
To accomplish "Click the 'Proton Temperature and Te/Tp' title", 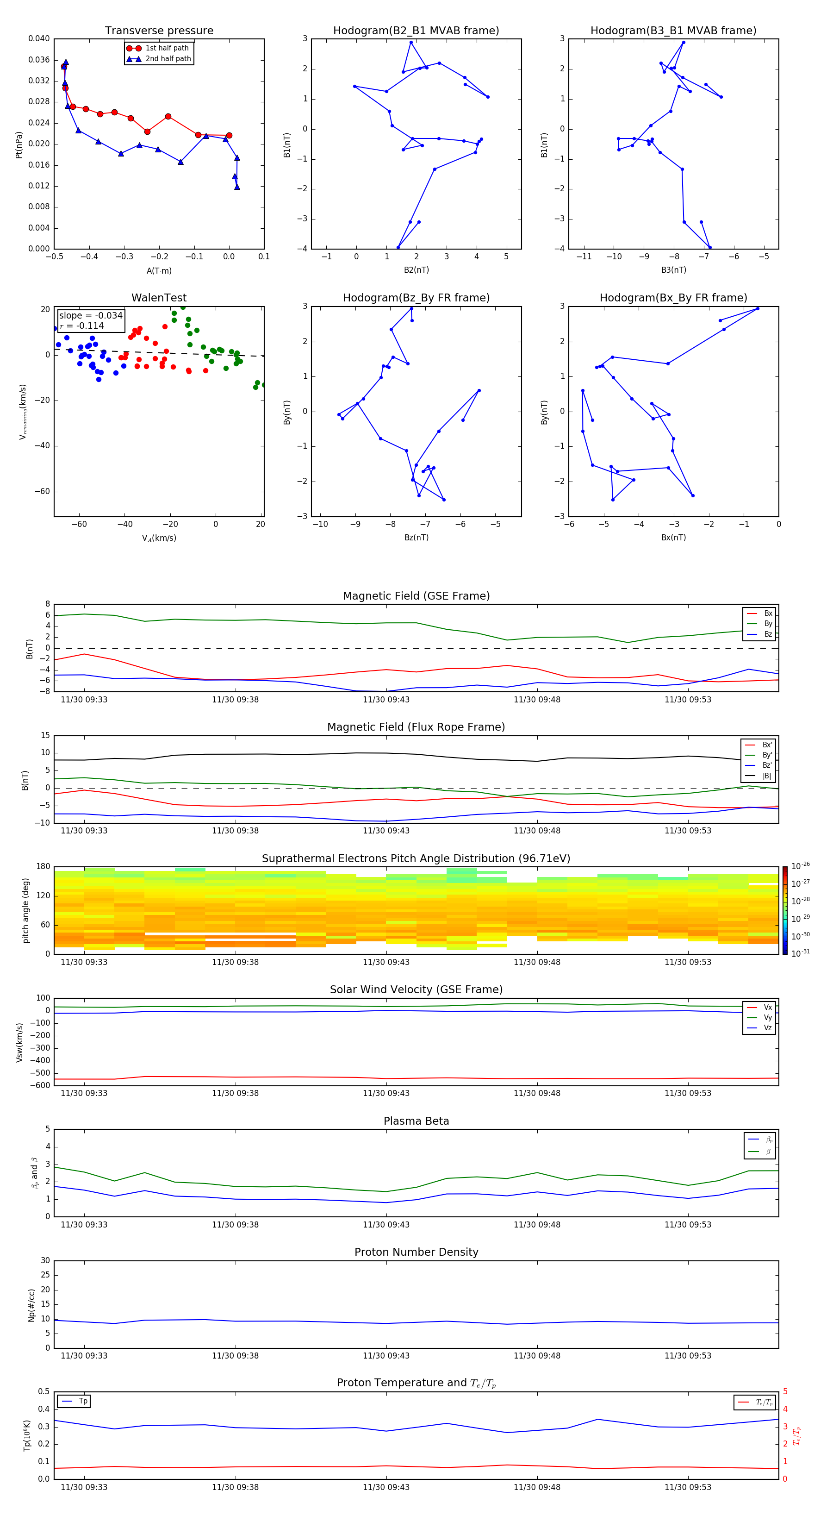I will [416, 1383].
